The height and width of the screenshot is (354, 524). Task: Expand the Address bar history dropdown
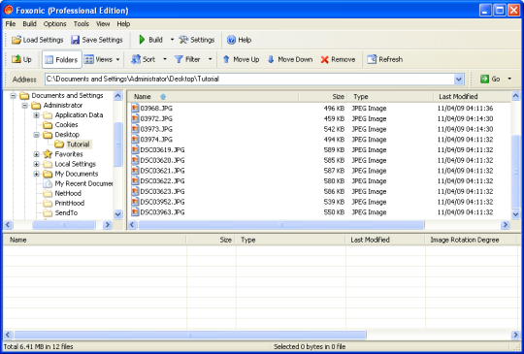click(x=459, y=80)
